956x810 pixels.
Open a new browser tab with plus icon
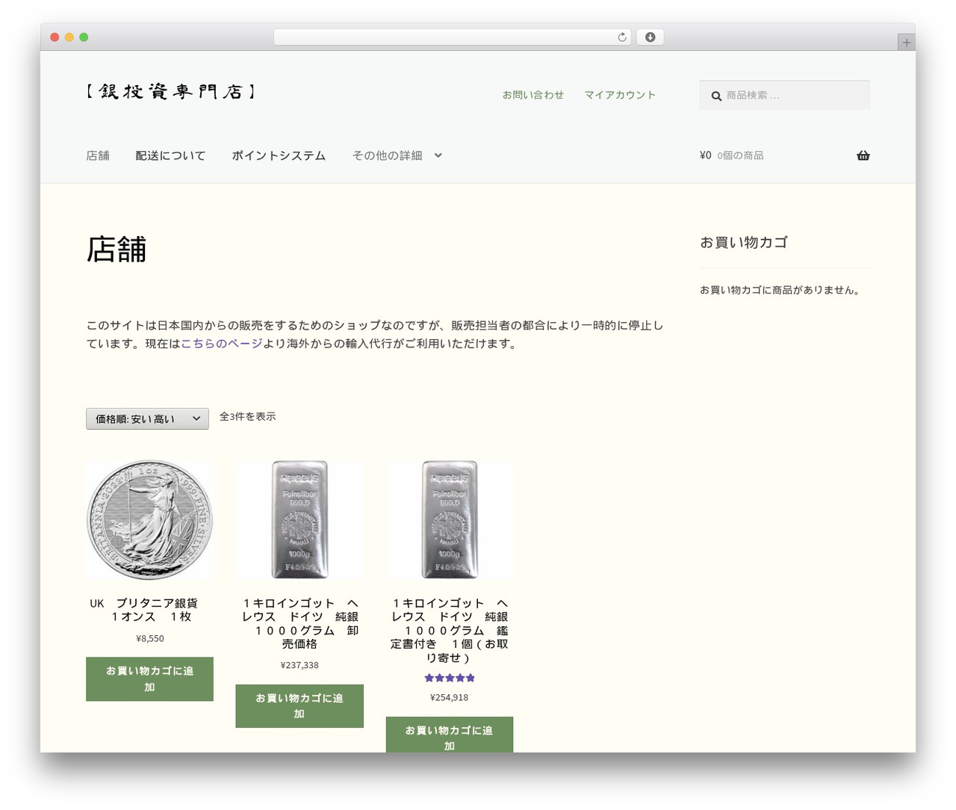[906, 43]
